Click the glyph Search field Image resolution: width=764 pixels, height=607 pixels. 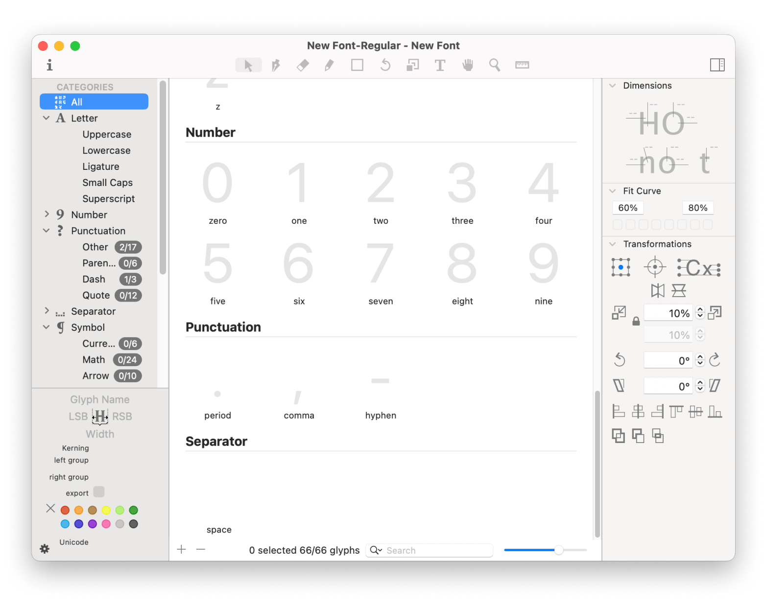[x=436, y=550]
